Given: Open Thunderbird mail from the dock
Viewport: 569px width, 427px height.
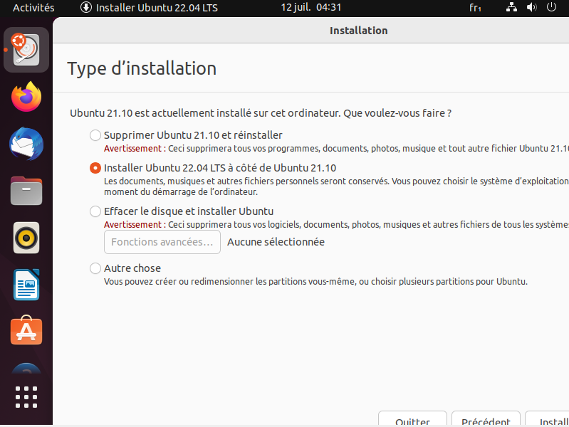Looking at the screenshot, I should 26,144.
